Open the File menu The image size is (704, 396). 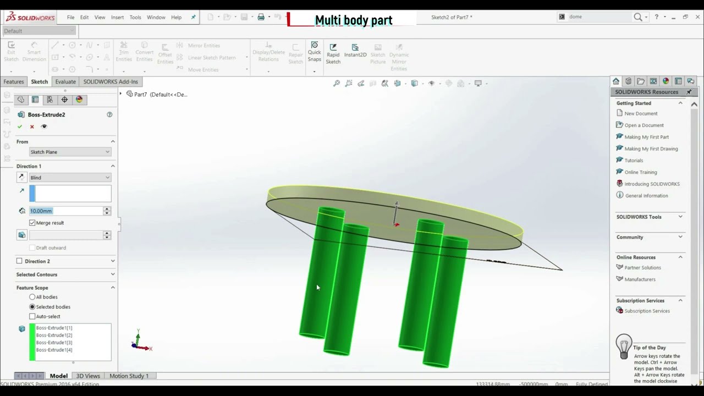point(71,17)
